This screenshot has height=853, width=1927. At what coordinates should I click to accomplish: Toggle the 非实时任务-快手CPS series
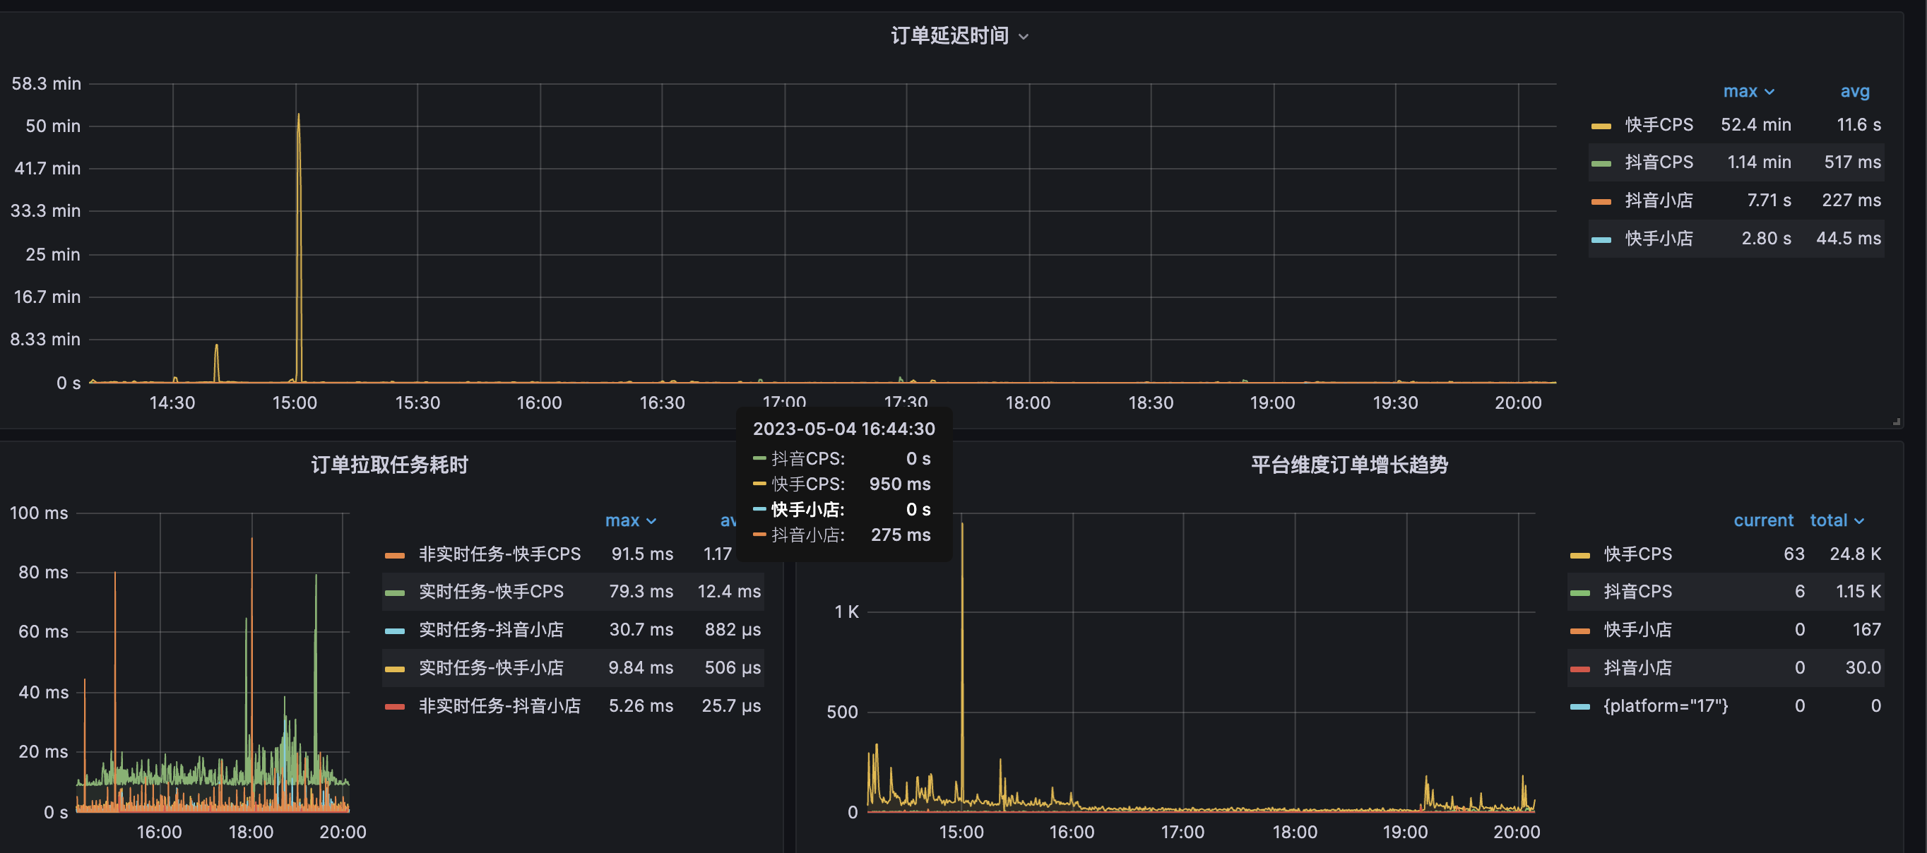(x=499, y=554)
